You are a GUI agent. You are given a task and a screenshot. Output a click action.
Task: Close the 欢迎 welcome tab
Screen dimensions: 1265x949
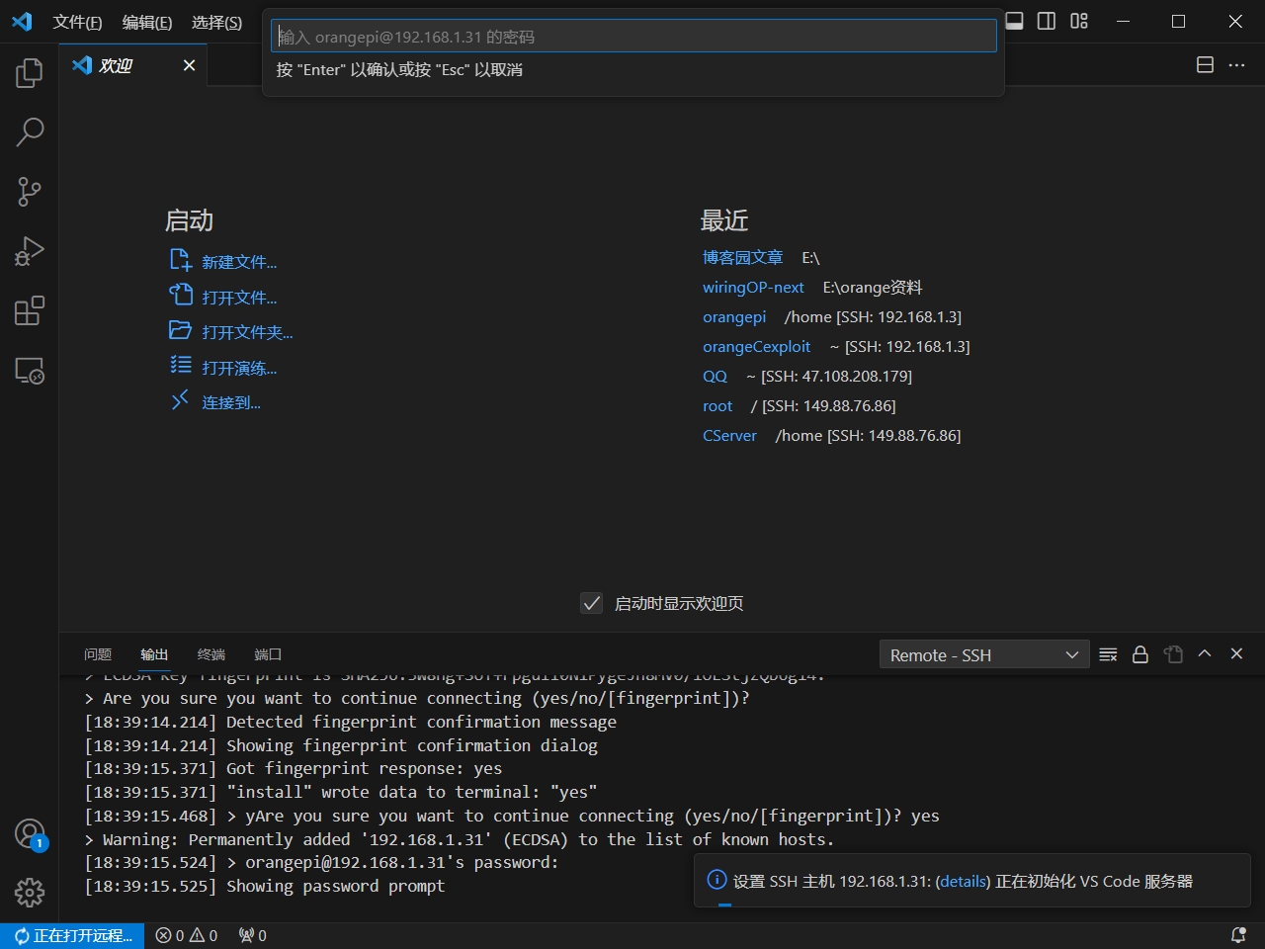click(189, 65)
